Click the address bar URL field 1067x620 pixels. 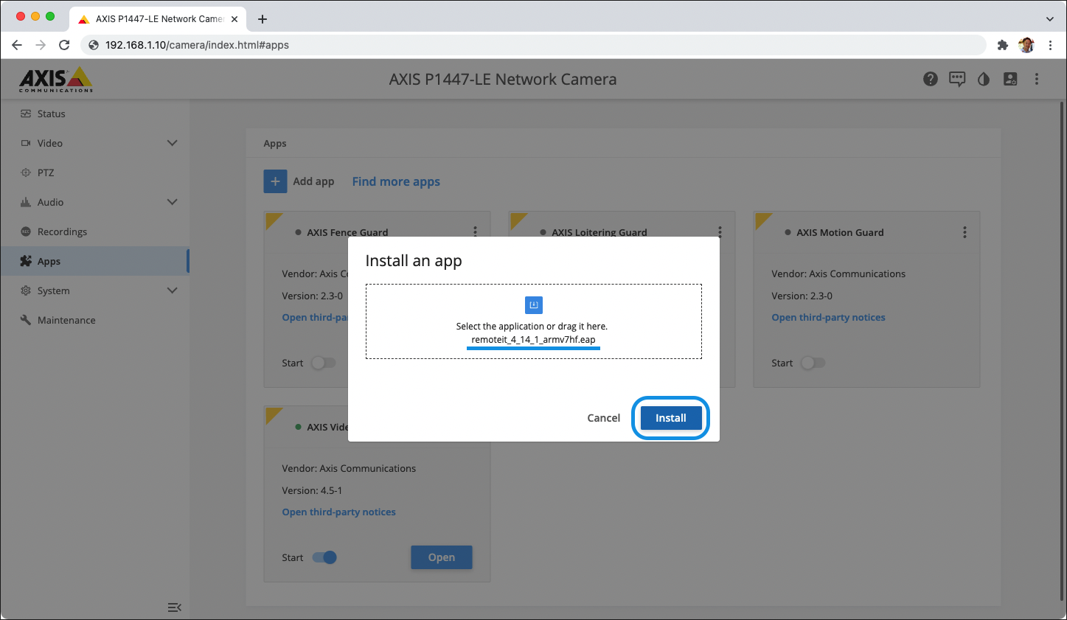(533, 45)
